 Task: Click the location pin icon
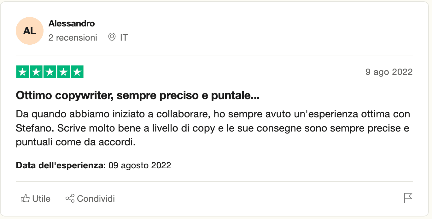tap(112, 38)
